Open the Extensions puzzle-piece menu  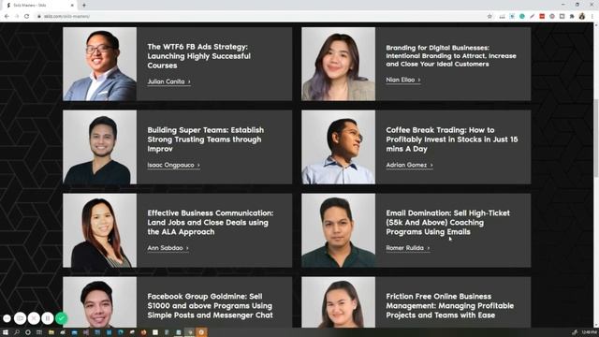pyautogui.click(x=572, y=17)
